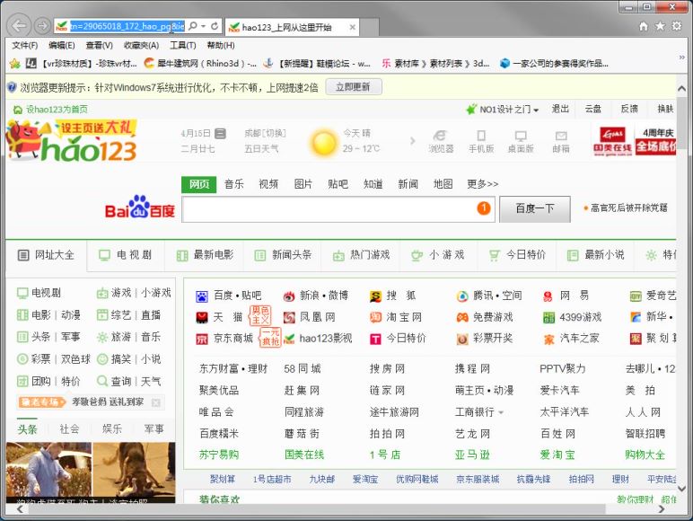Click the 立即更新 button

click(x=353, y=87)
